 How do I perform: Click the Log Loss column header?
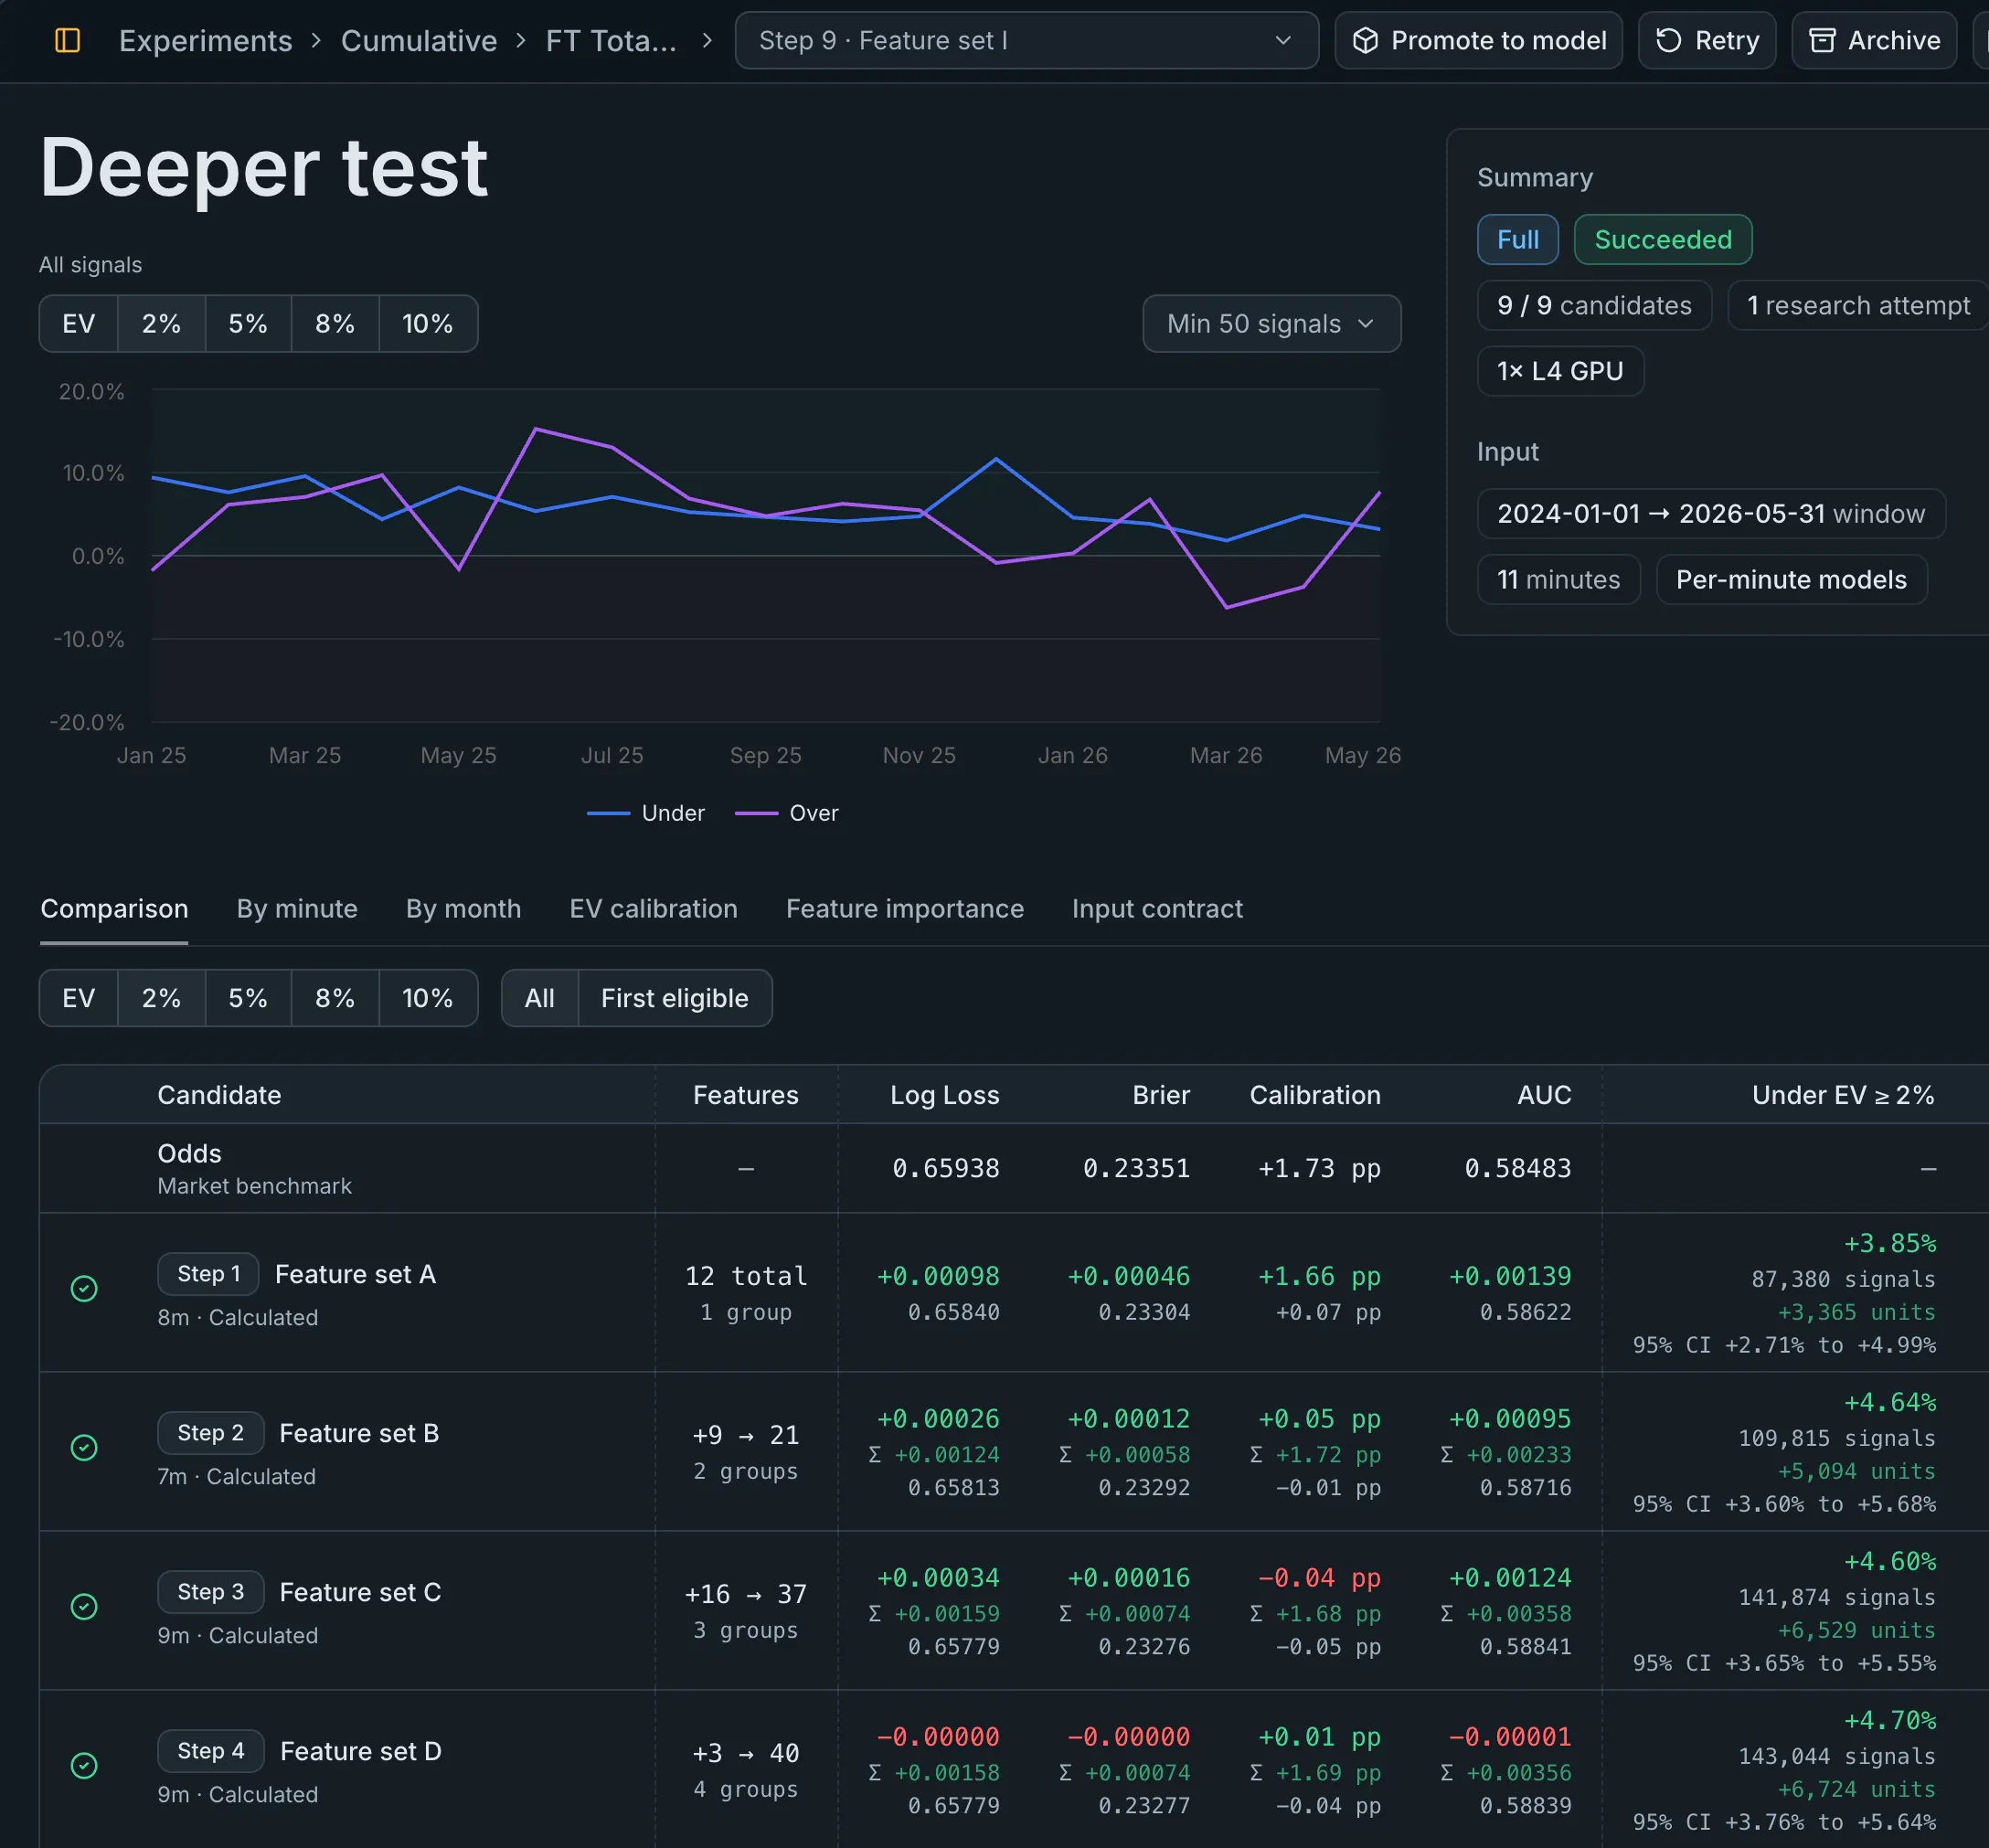tap(944, 1094)
